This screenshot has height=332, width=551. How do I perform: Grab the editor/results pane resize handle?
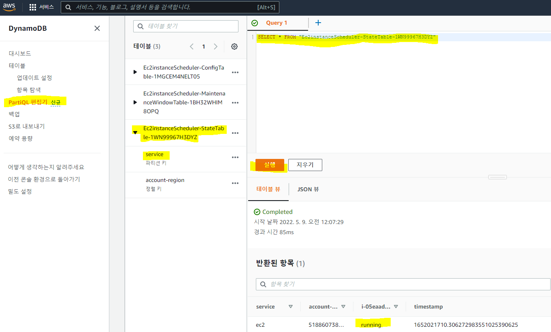click(x=498, y=177)
